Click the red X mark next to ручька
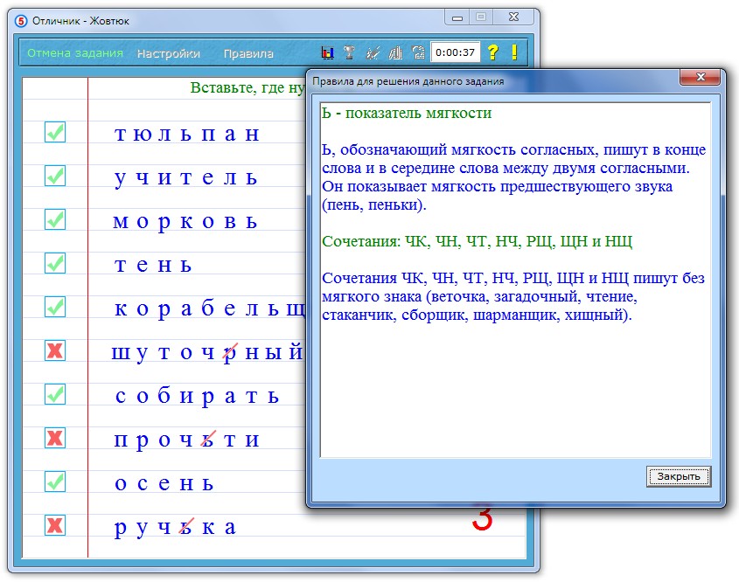 point(55,525)
